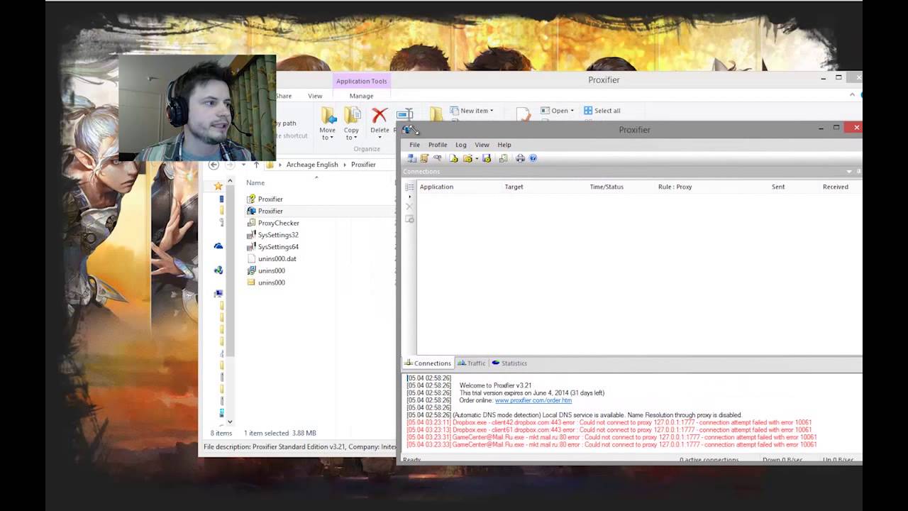The width and height of the screenshot is (908, 511).
Task: Expand Open Profile dropdown arrow in toolbar
Action: coord(477,158)
